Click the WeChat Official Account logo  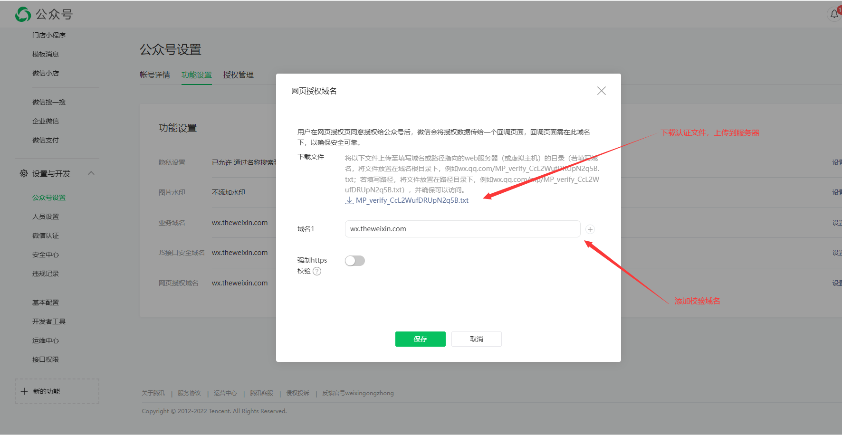[23, 14]
